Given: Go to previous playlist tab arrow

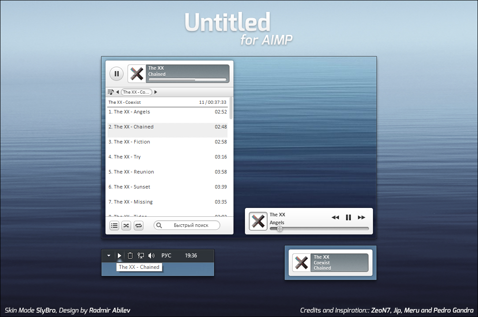Looking at the screenshot, I should coord(117,92).
